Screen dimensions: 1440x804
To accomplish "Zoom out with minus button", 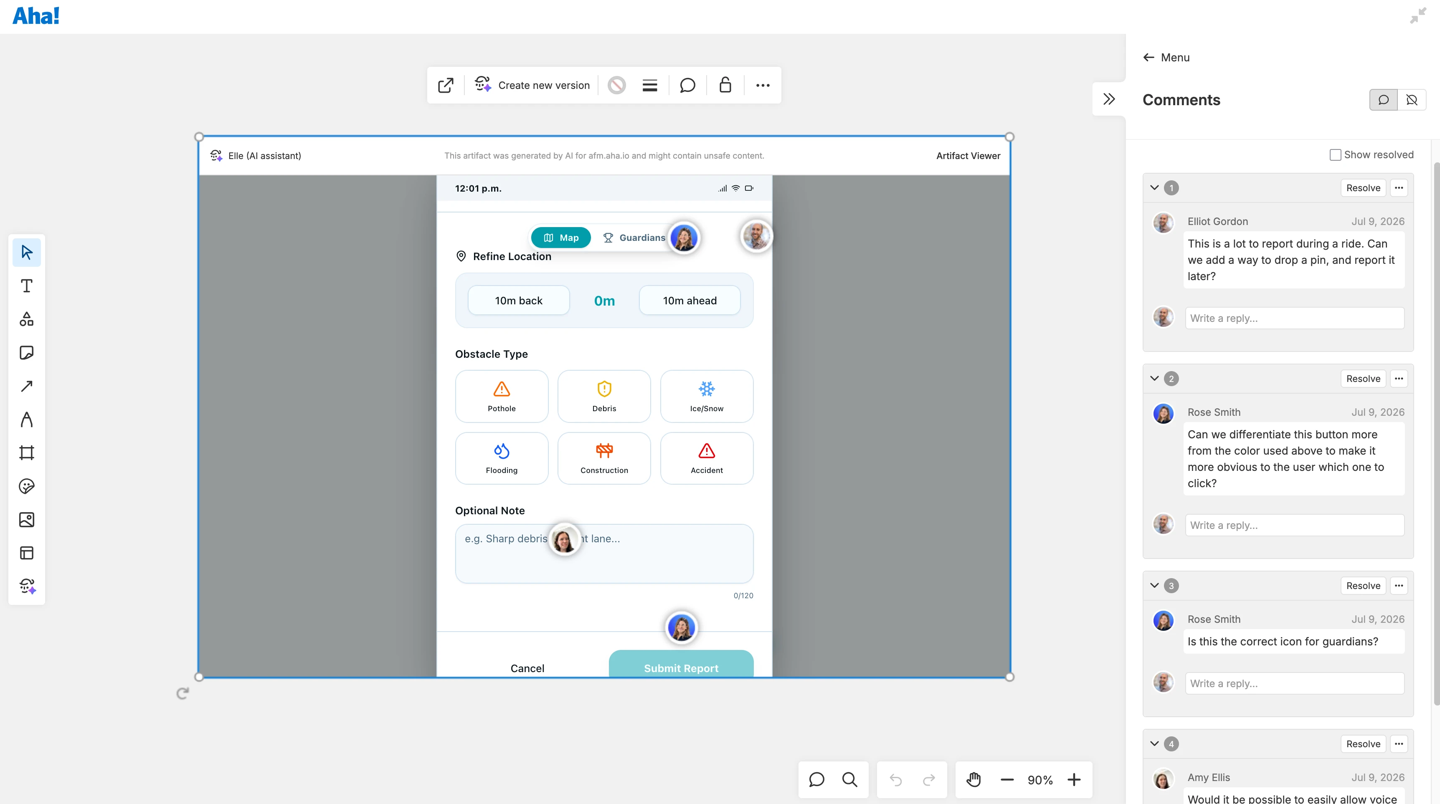I will tap(1007, 780).
